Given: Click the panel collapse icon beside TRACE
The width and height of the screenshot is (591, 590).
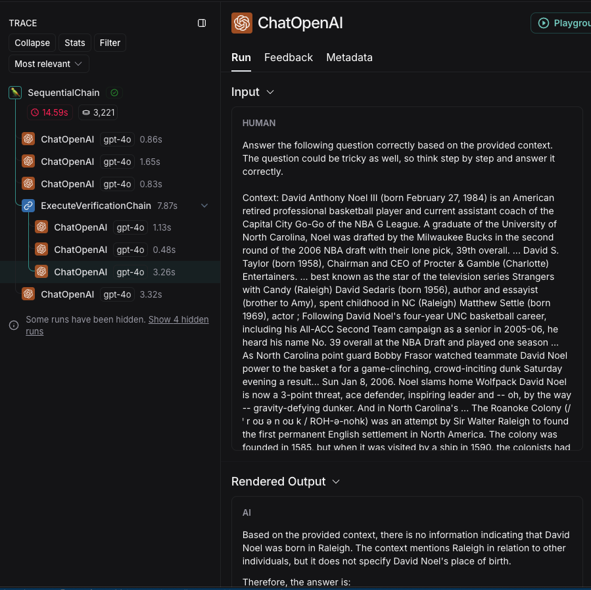Looking at the screenshot, I should tap(202, 23).
